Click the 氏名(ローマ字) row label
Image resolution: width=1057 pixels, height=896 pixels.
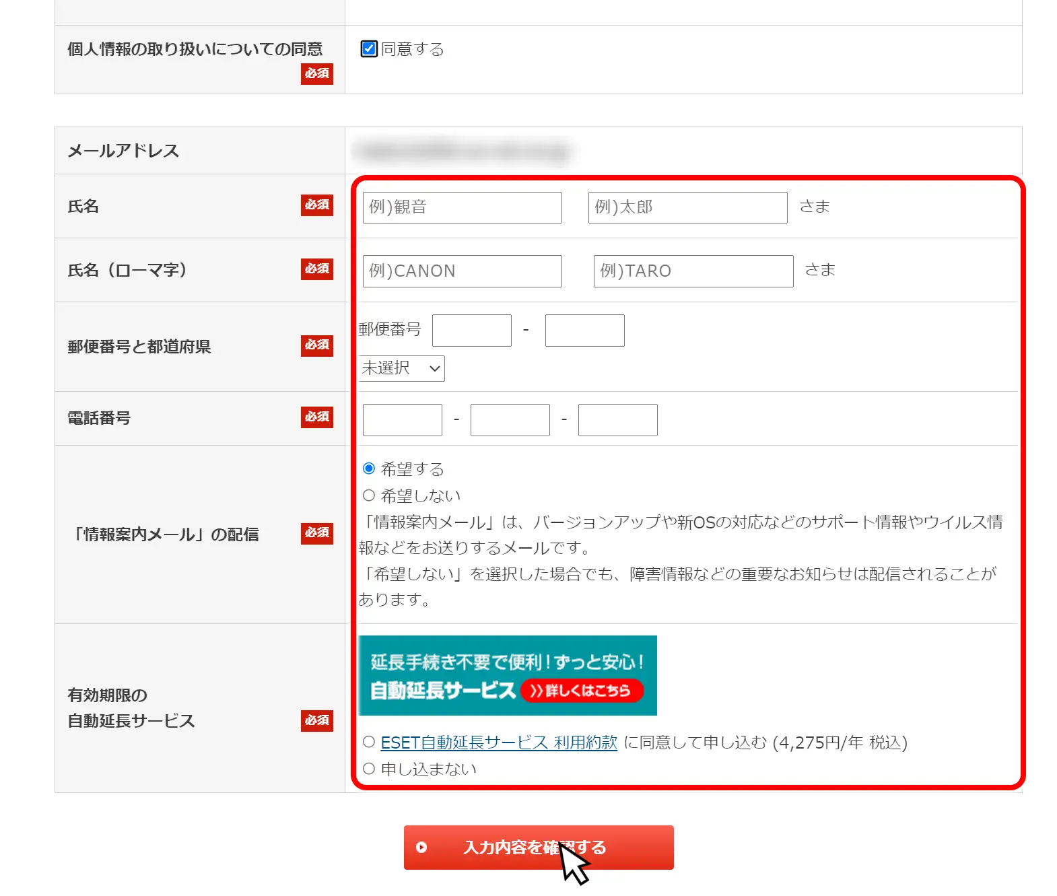(127, 271)
